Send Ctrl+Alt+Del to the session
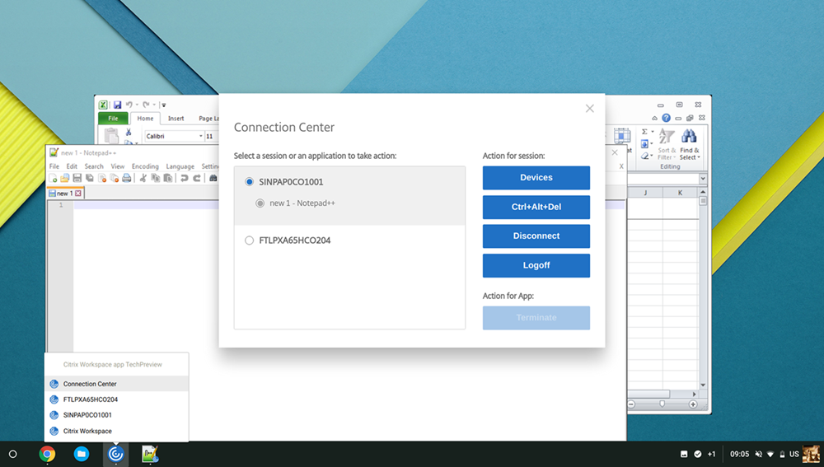 tap(536, 207)
